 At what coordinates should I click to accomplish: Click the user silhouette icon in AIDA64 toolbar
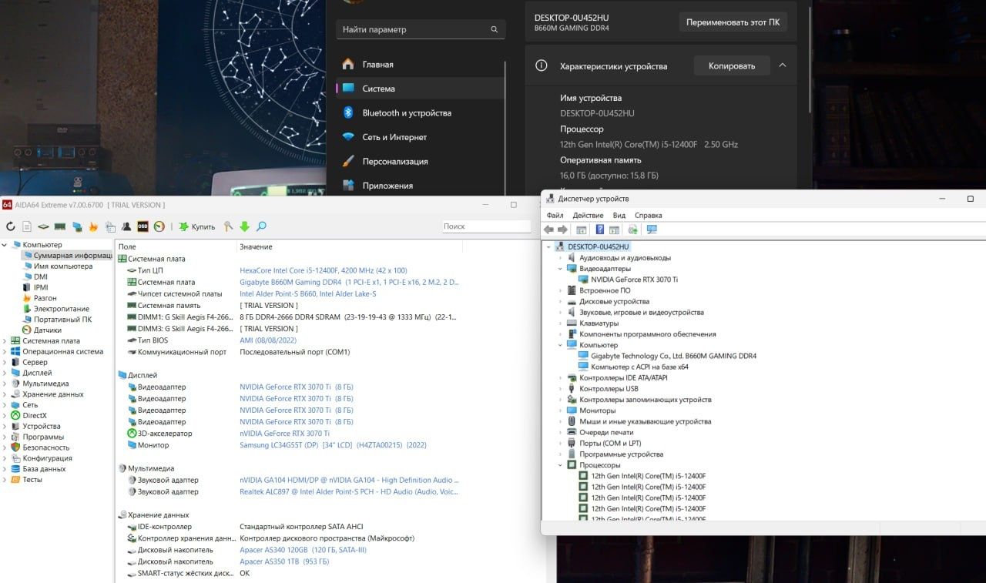[126, 226]
